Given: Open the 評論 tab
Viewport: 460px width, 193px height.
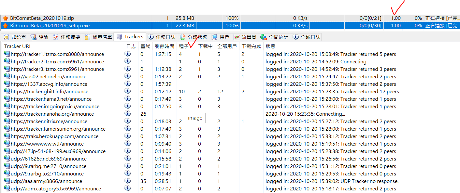Looking at the screenshot, I should coord(39,37).
